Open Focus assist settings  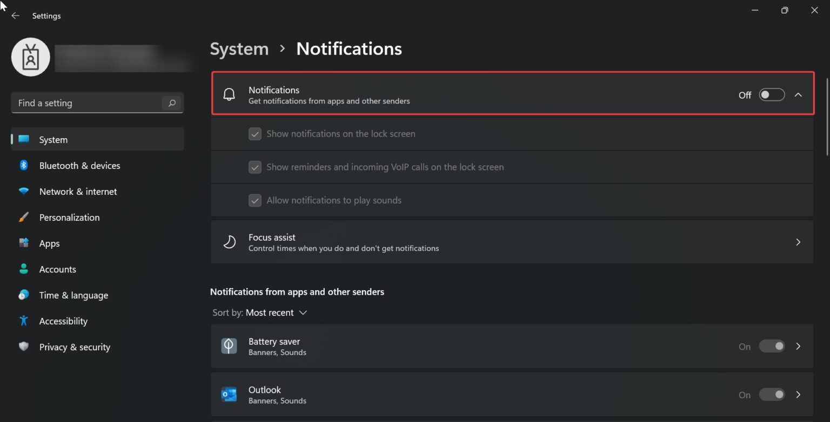coord(512,242)
